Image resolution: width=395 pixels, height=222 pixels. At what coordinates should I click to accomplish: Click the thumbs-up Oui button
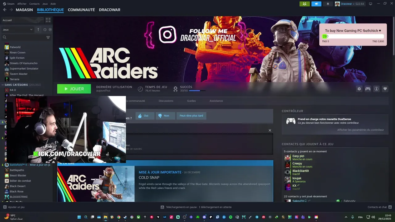tap(145, 116)
